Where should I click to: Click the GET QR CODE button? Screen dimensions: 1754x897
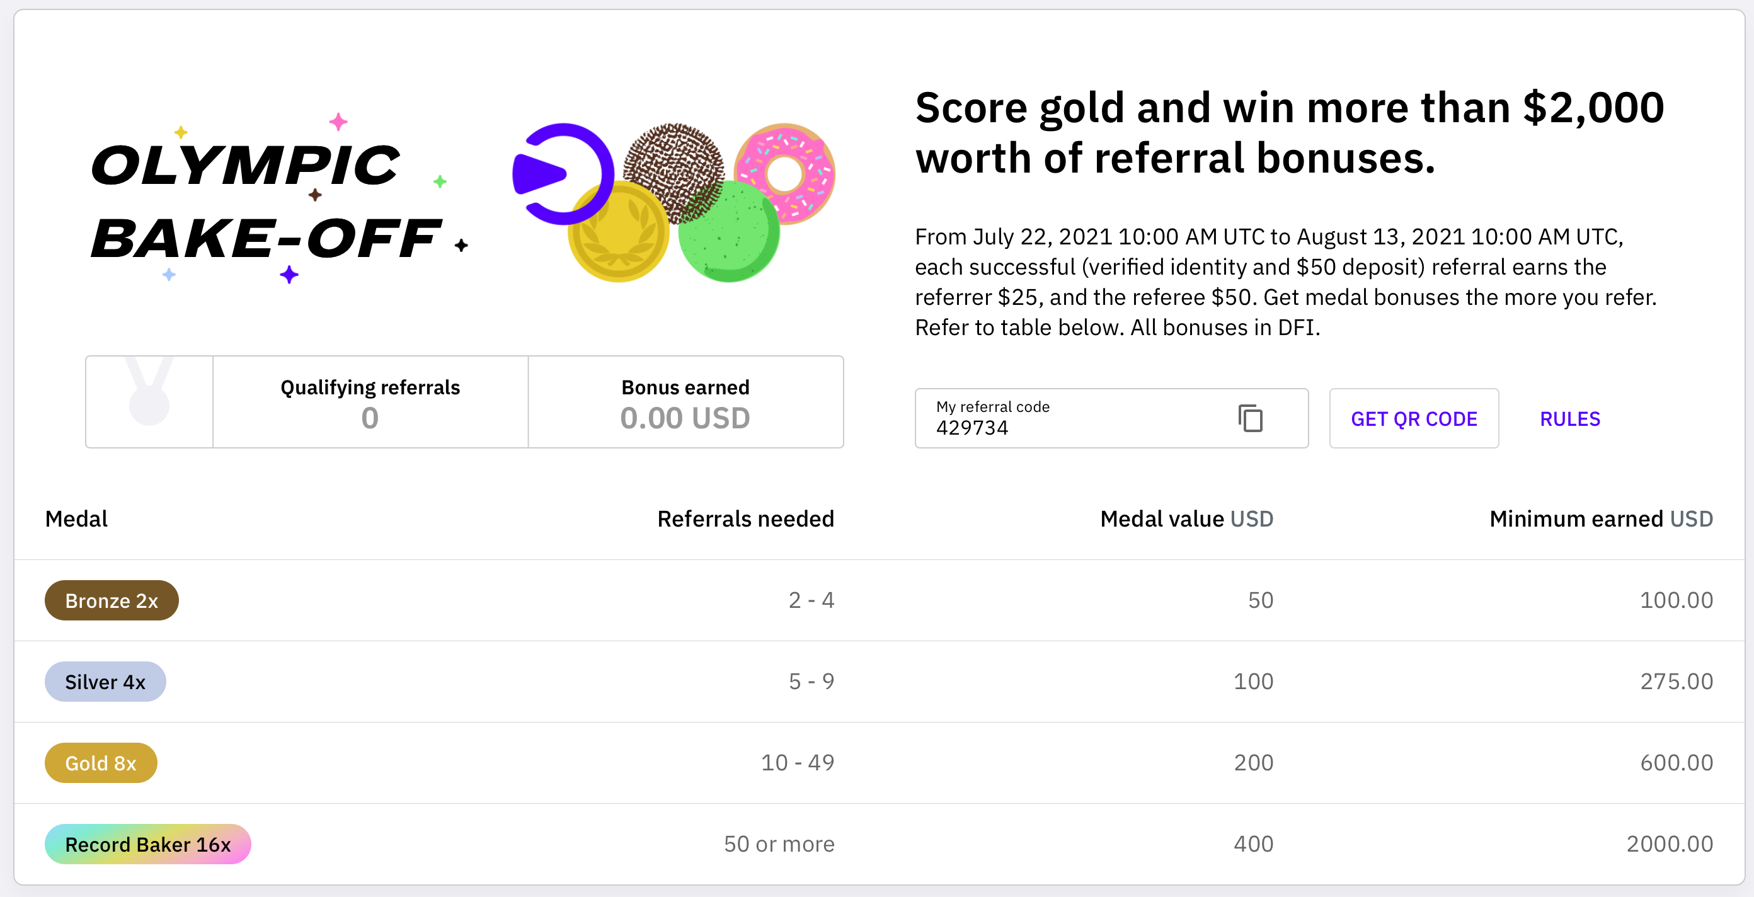point(1414,418)
